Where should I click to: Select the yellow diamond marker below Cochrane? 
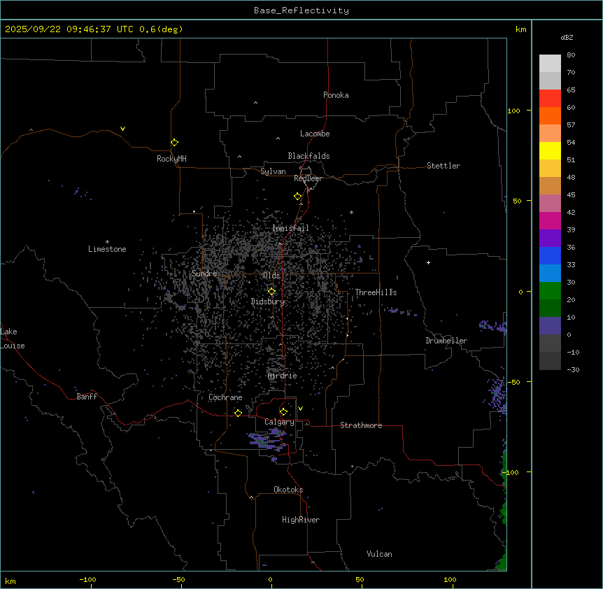pos(238,413)
